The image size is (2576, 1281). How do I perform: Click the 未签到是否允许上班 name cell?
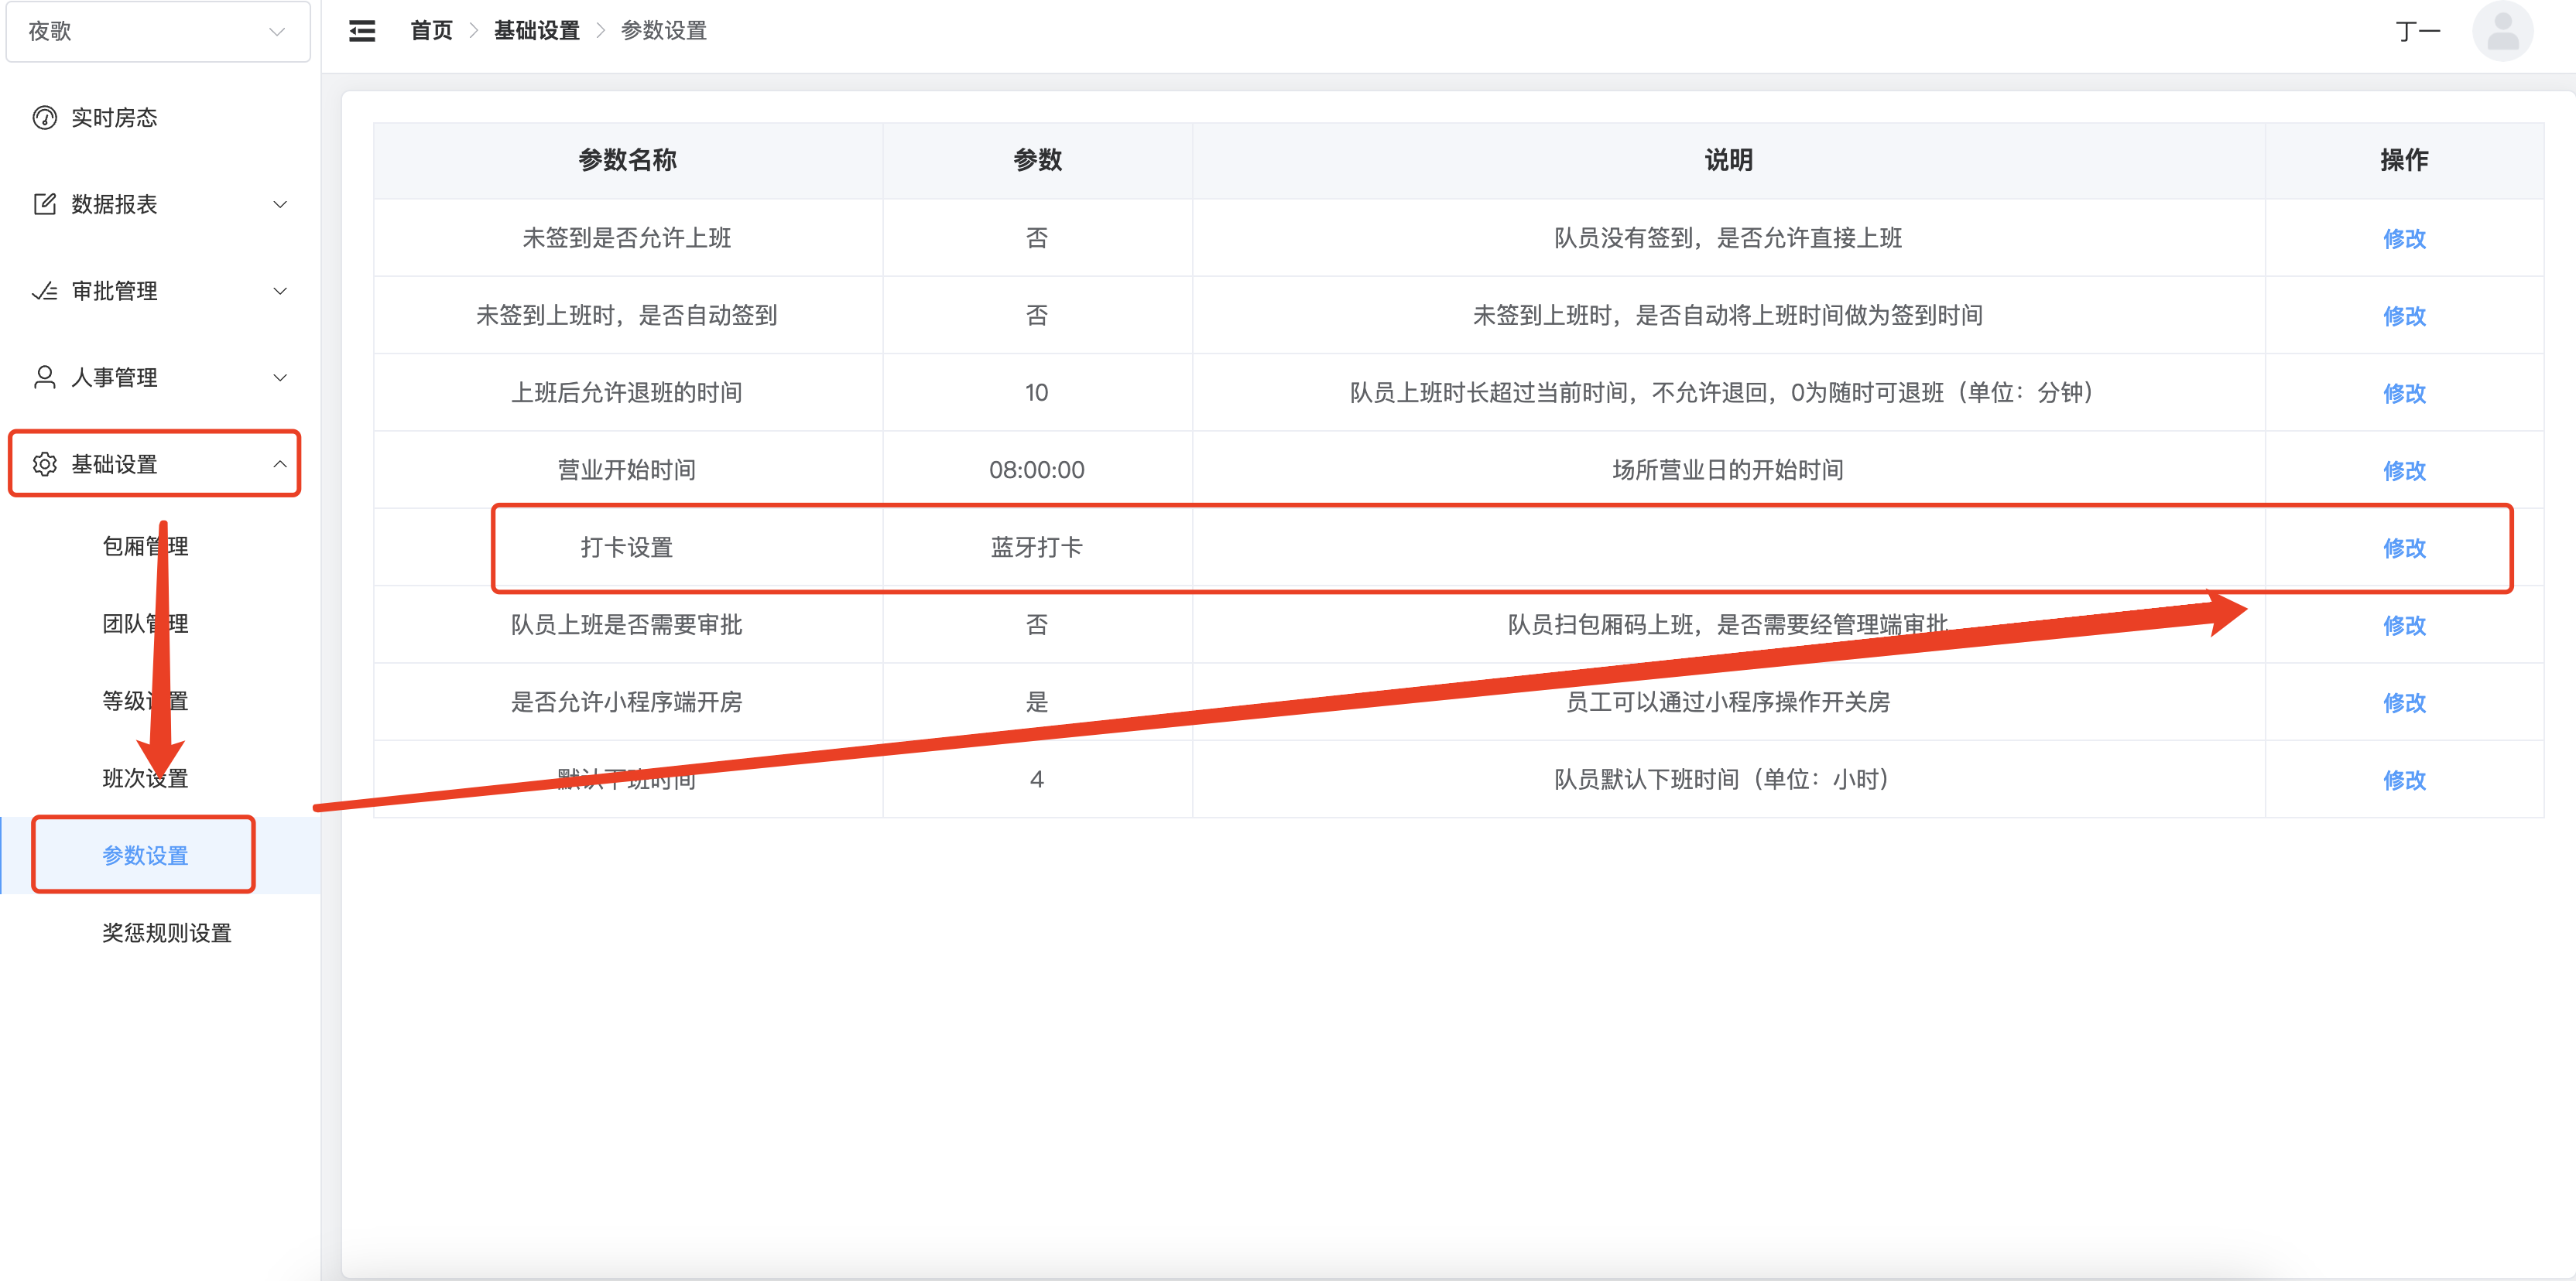tap(627, 237)
